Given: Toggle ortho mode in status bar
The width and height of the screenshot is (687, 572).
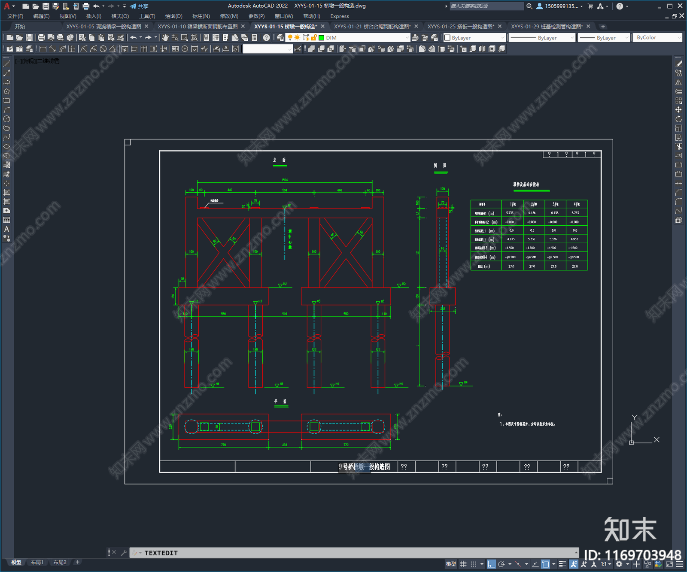Looking at the screenshot, I should 491,564.
